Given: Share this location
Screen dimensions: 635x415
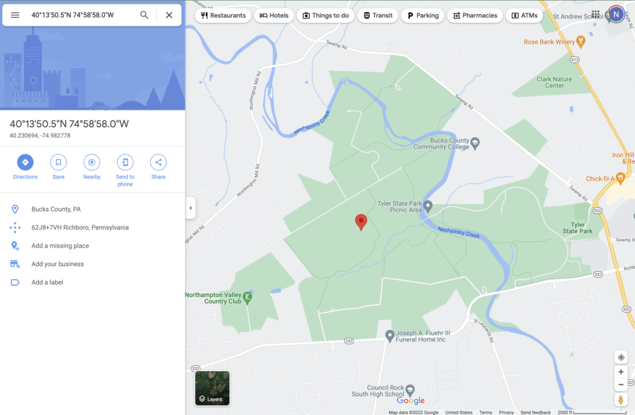Looking at the screenshot, I should 158,167.
